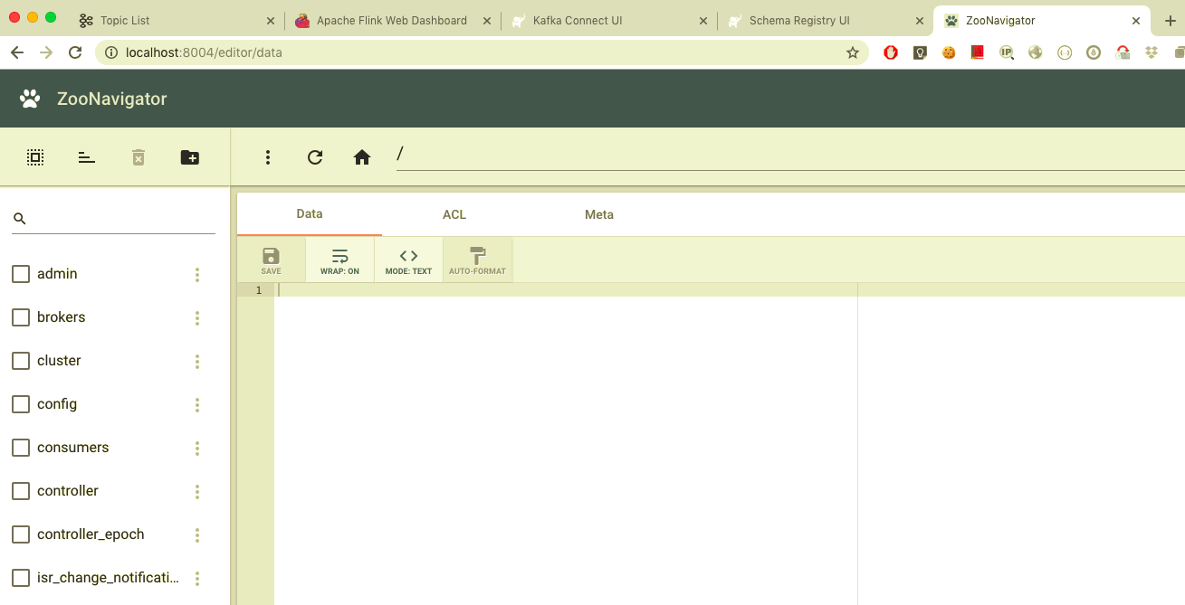Open the options menu for the controller_epoch node
Viewport: 1185px width, 605px height.
click(x=197, y=535)
